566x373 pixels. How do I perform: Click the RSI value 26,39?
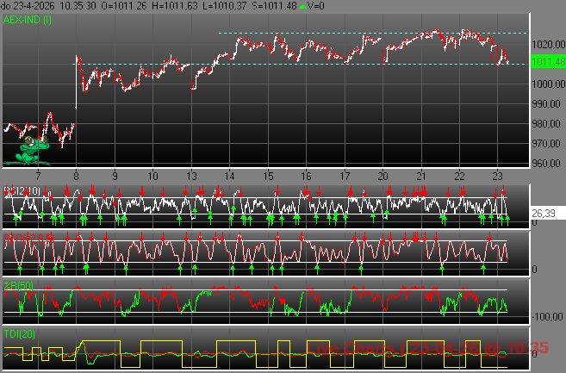point(543,211)
